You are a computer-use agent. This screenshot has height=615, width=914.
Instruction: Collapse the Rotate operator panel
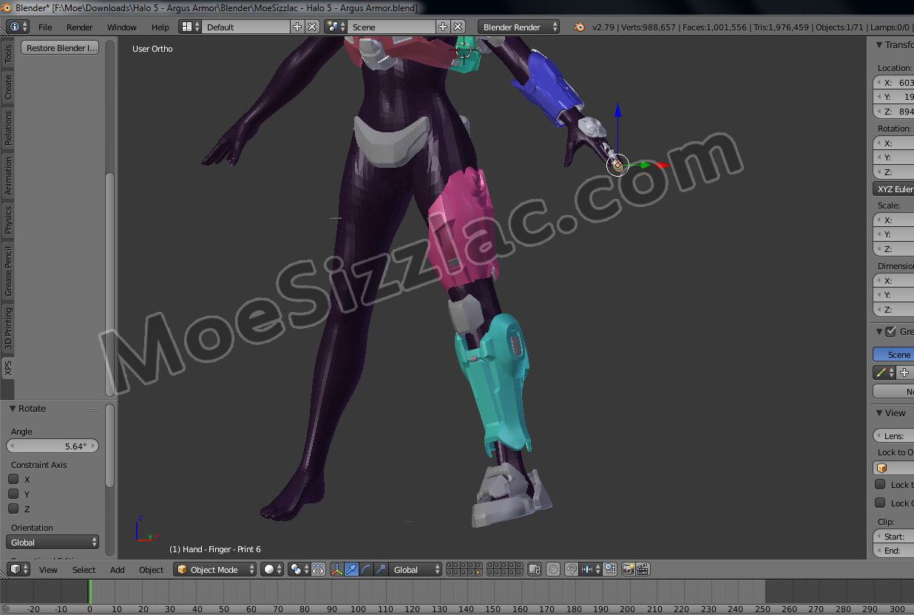[x=13, y=408]
